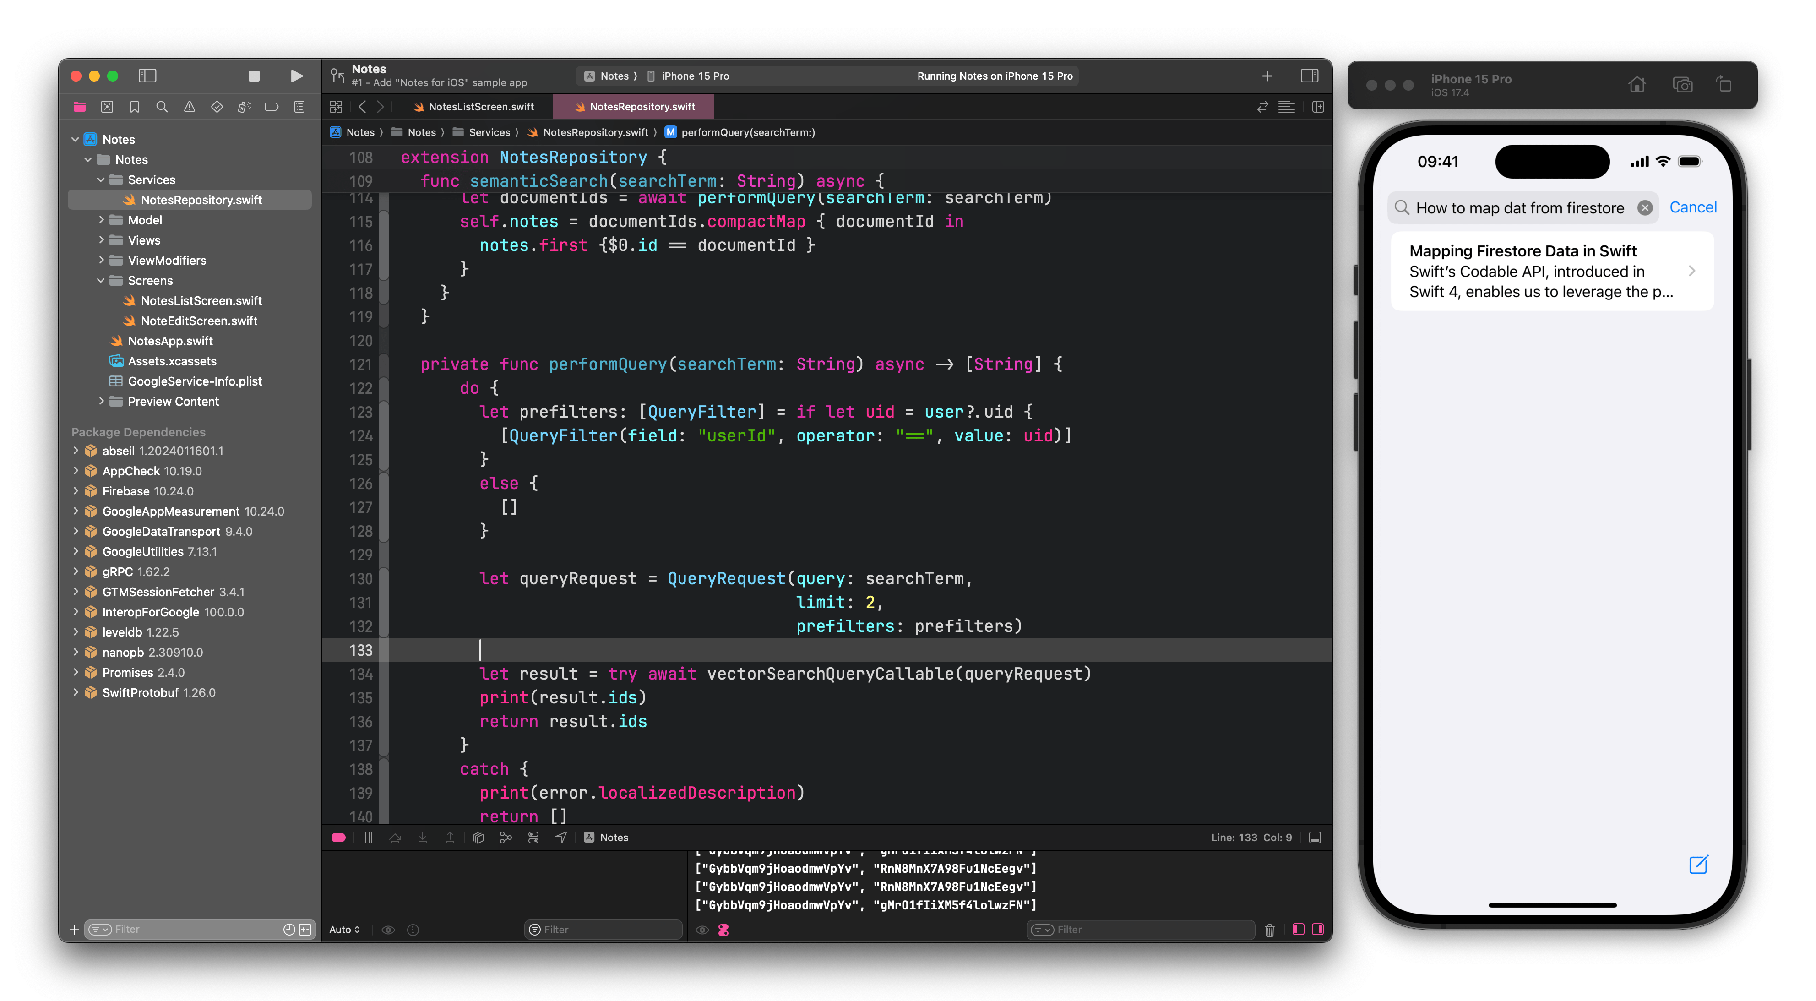Click the step over debug icon
The image size is (1816, 1001).
394,838
